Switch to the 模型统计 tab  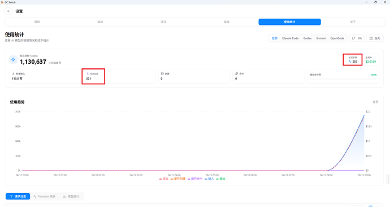click(71, 197)
